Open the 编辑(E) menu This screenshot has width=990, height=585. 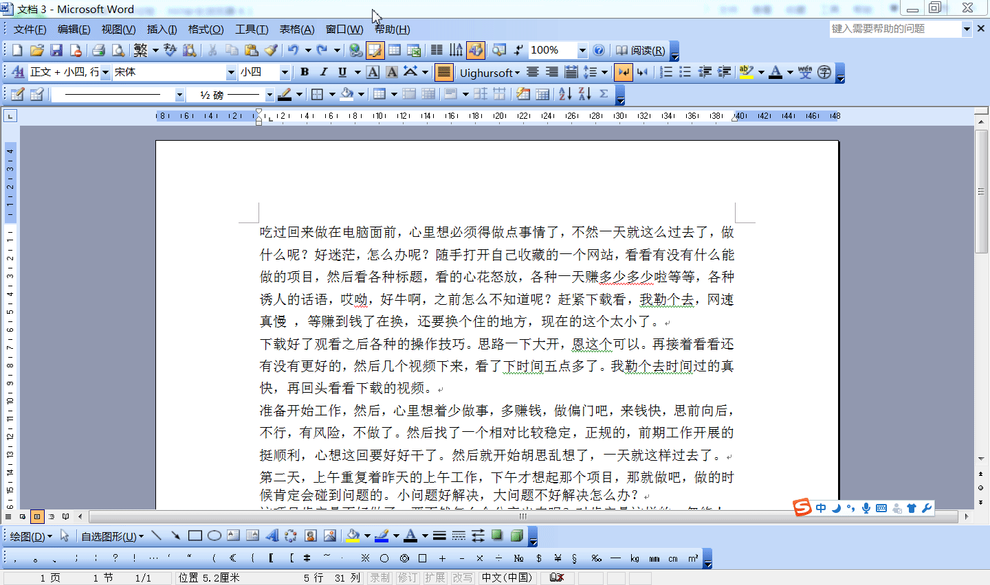click(x=74, y=30)
